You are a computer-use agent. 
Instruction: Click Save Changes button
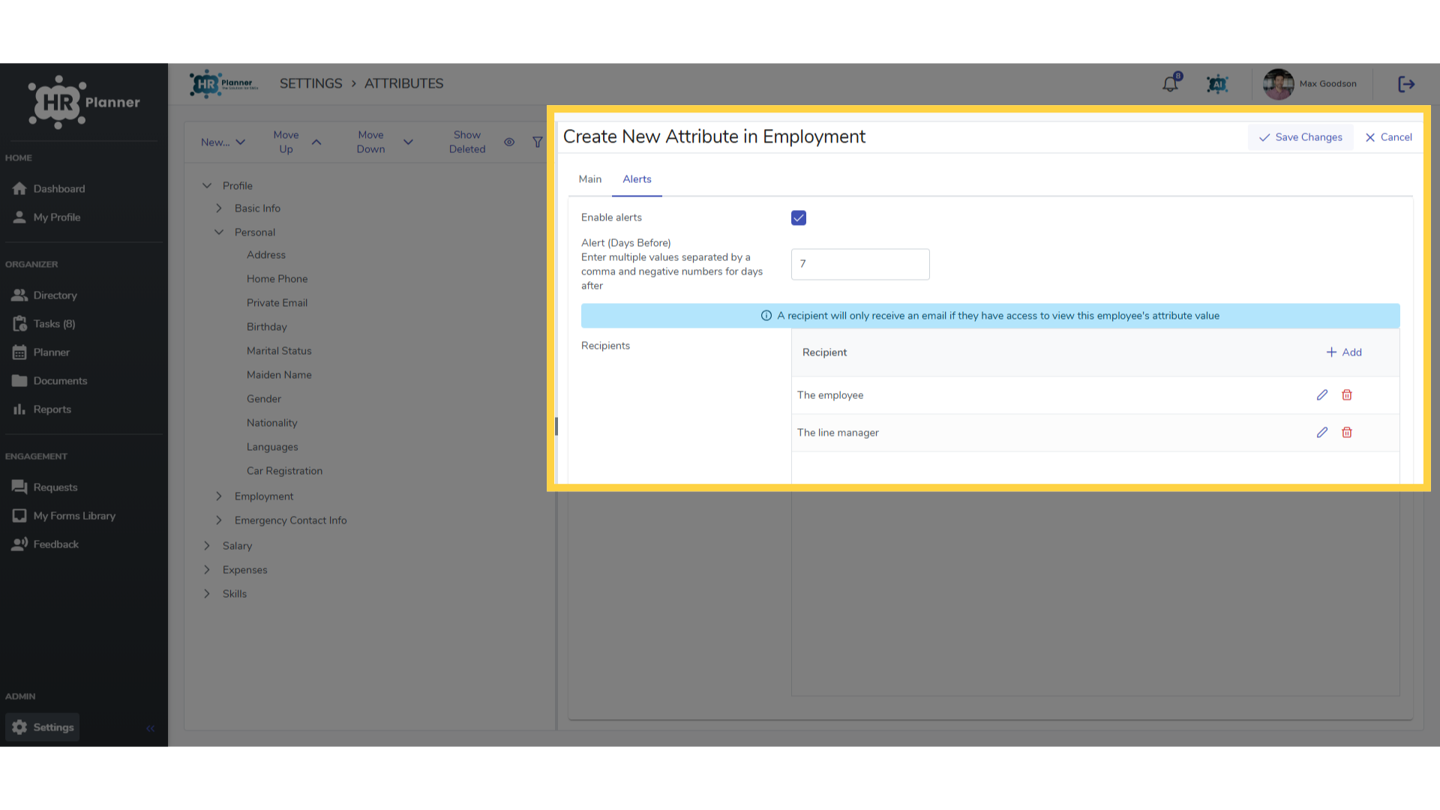coord(1300,137)
